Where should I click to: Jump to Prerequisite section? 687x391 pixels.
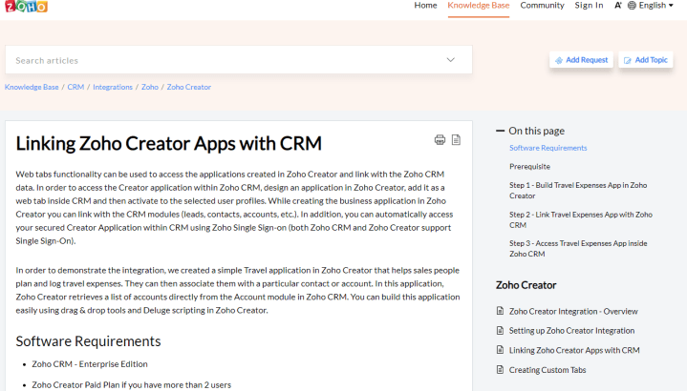[529, 166]
